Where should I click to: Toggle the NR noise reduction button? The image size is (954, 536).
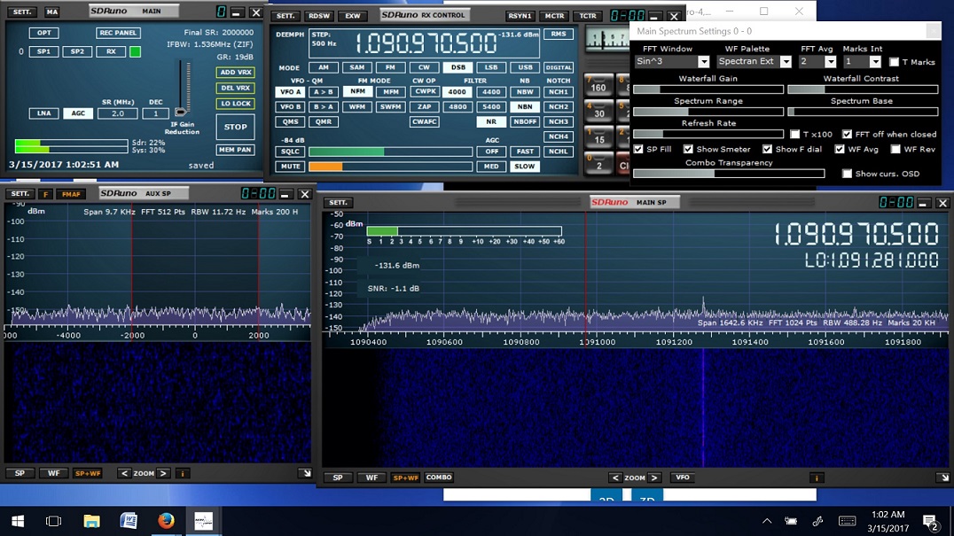pyautogui.click(x=491, y=121)
